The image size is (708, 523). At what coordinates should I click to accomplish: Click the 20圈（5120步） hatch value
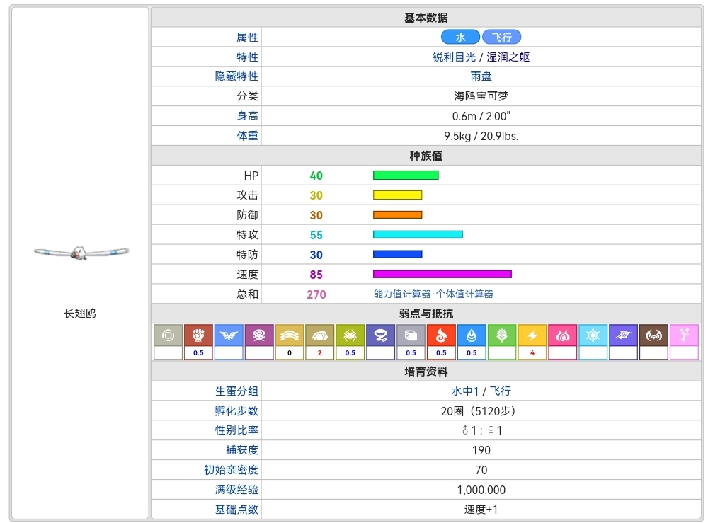click(478, 411)
